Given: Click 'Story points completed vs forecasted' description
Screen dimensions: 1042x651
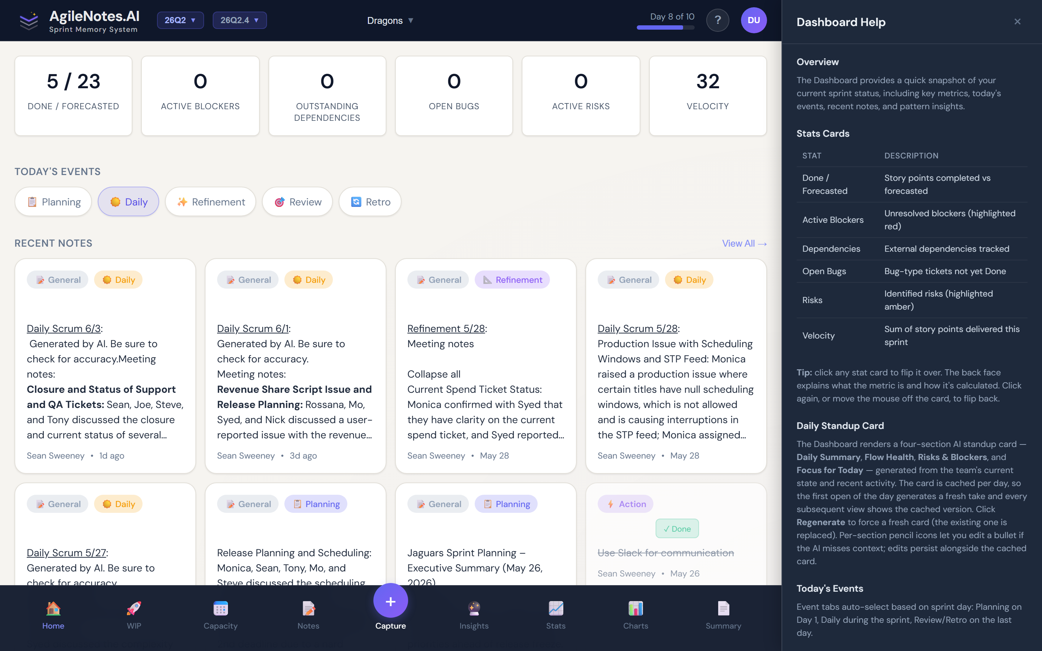Looking at the screenshot, I should (937, 184).
